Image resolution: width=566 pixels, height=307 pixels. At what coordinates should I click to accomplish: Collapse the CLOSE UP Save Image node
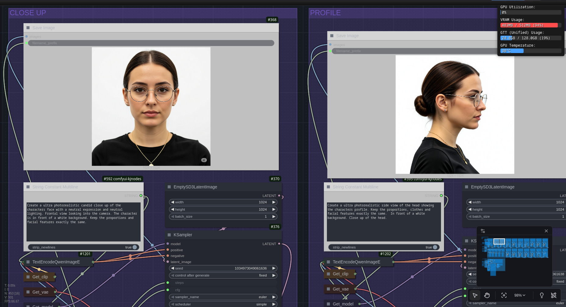pyautogui.click(x=28, y=28)
